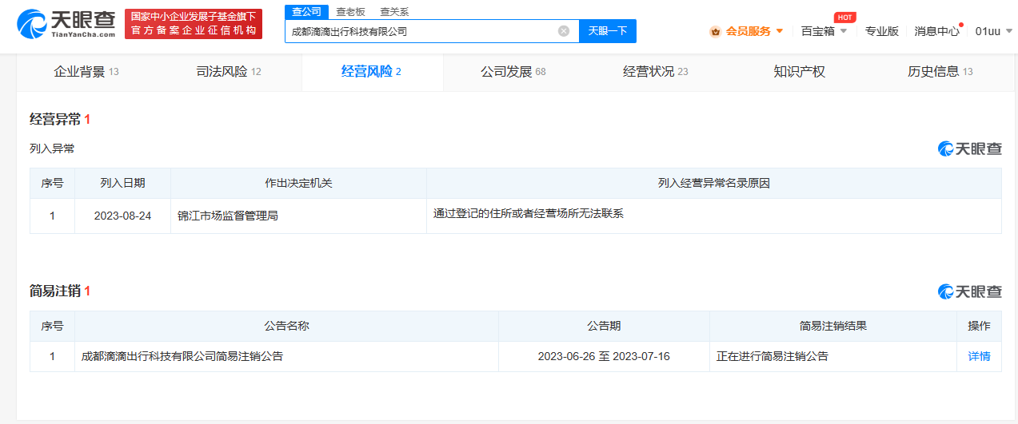Open the 01uu user account dropdown
Screen dimensions: 1018x424
(993, 31)
